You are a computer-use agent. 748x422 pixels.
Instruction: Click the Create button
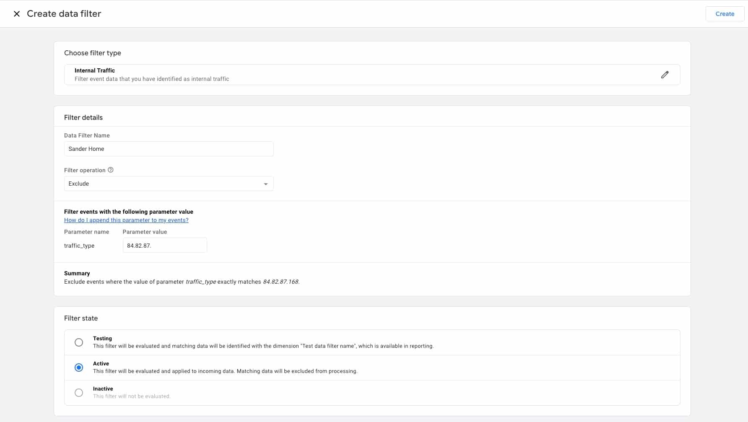pyautogui.click(x=725, y=14)
